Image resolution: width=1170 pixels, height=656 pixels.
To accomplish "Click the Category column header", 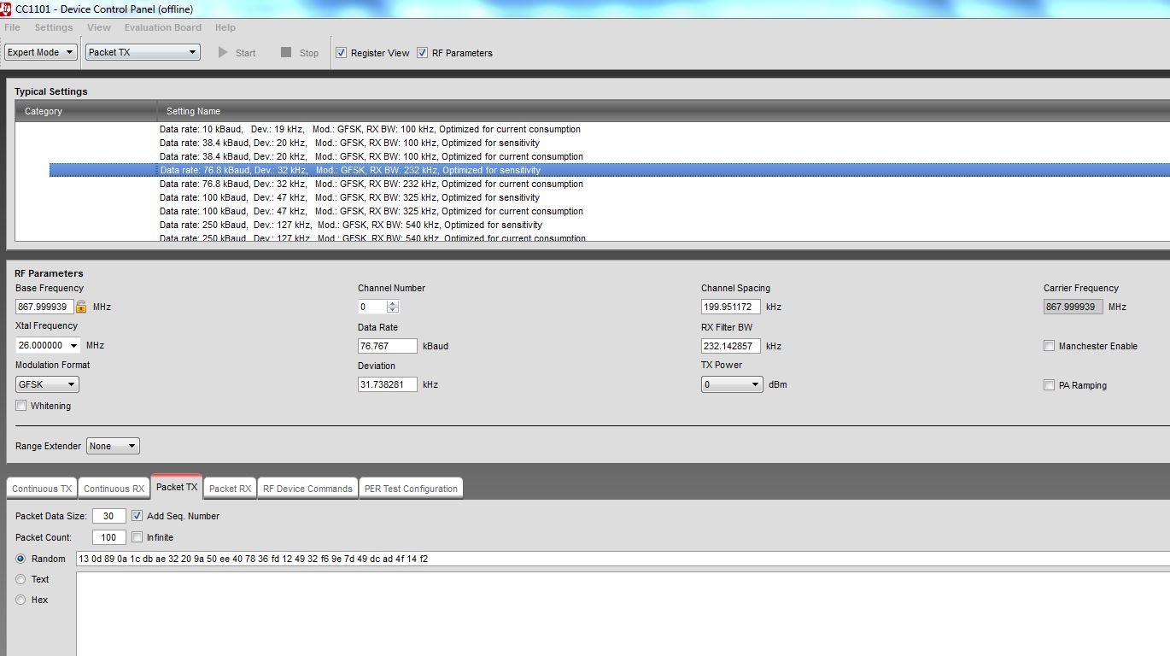I will point(85,111).
